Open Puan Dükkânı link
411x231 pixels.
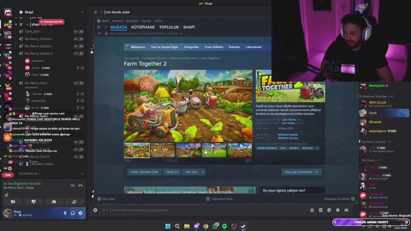214,47
